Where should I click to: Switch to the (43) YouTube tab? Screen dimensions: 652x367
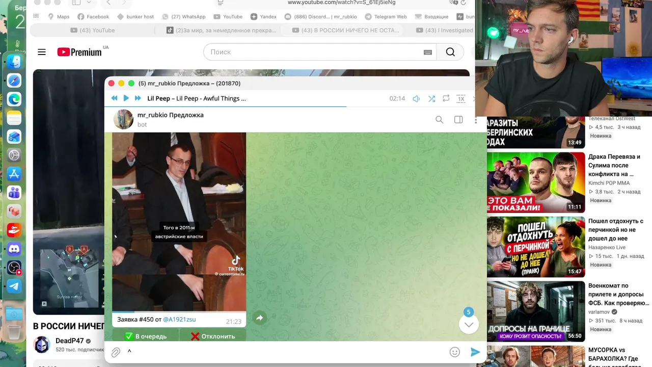tap(92, 30)
